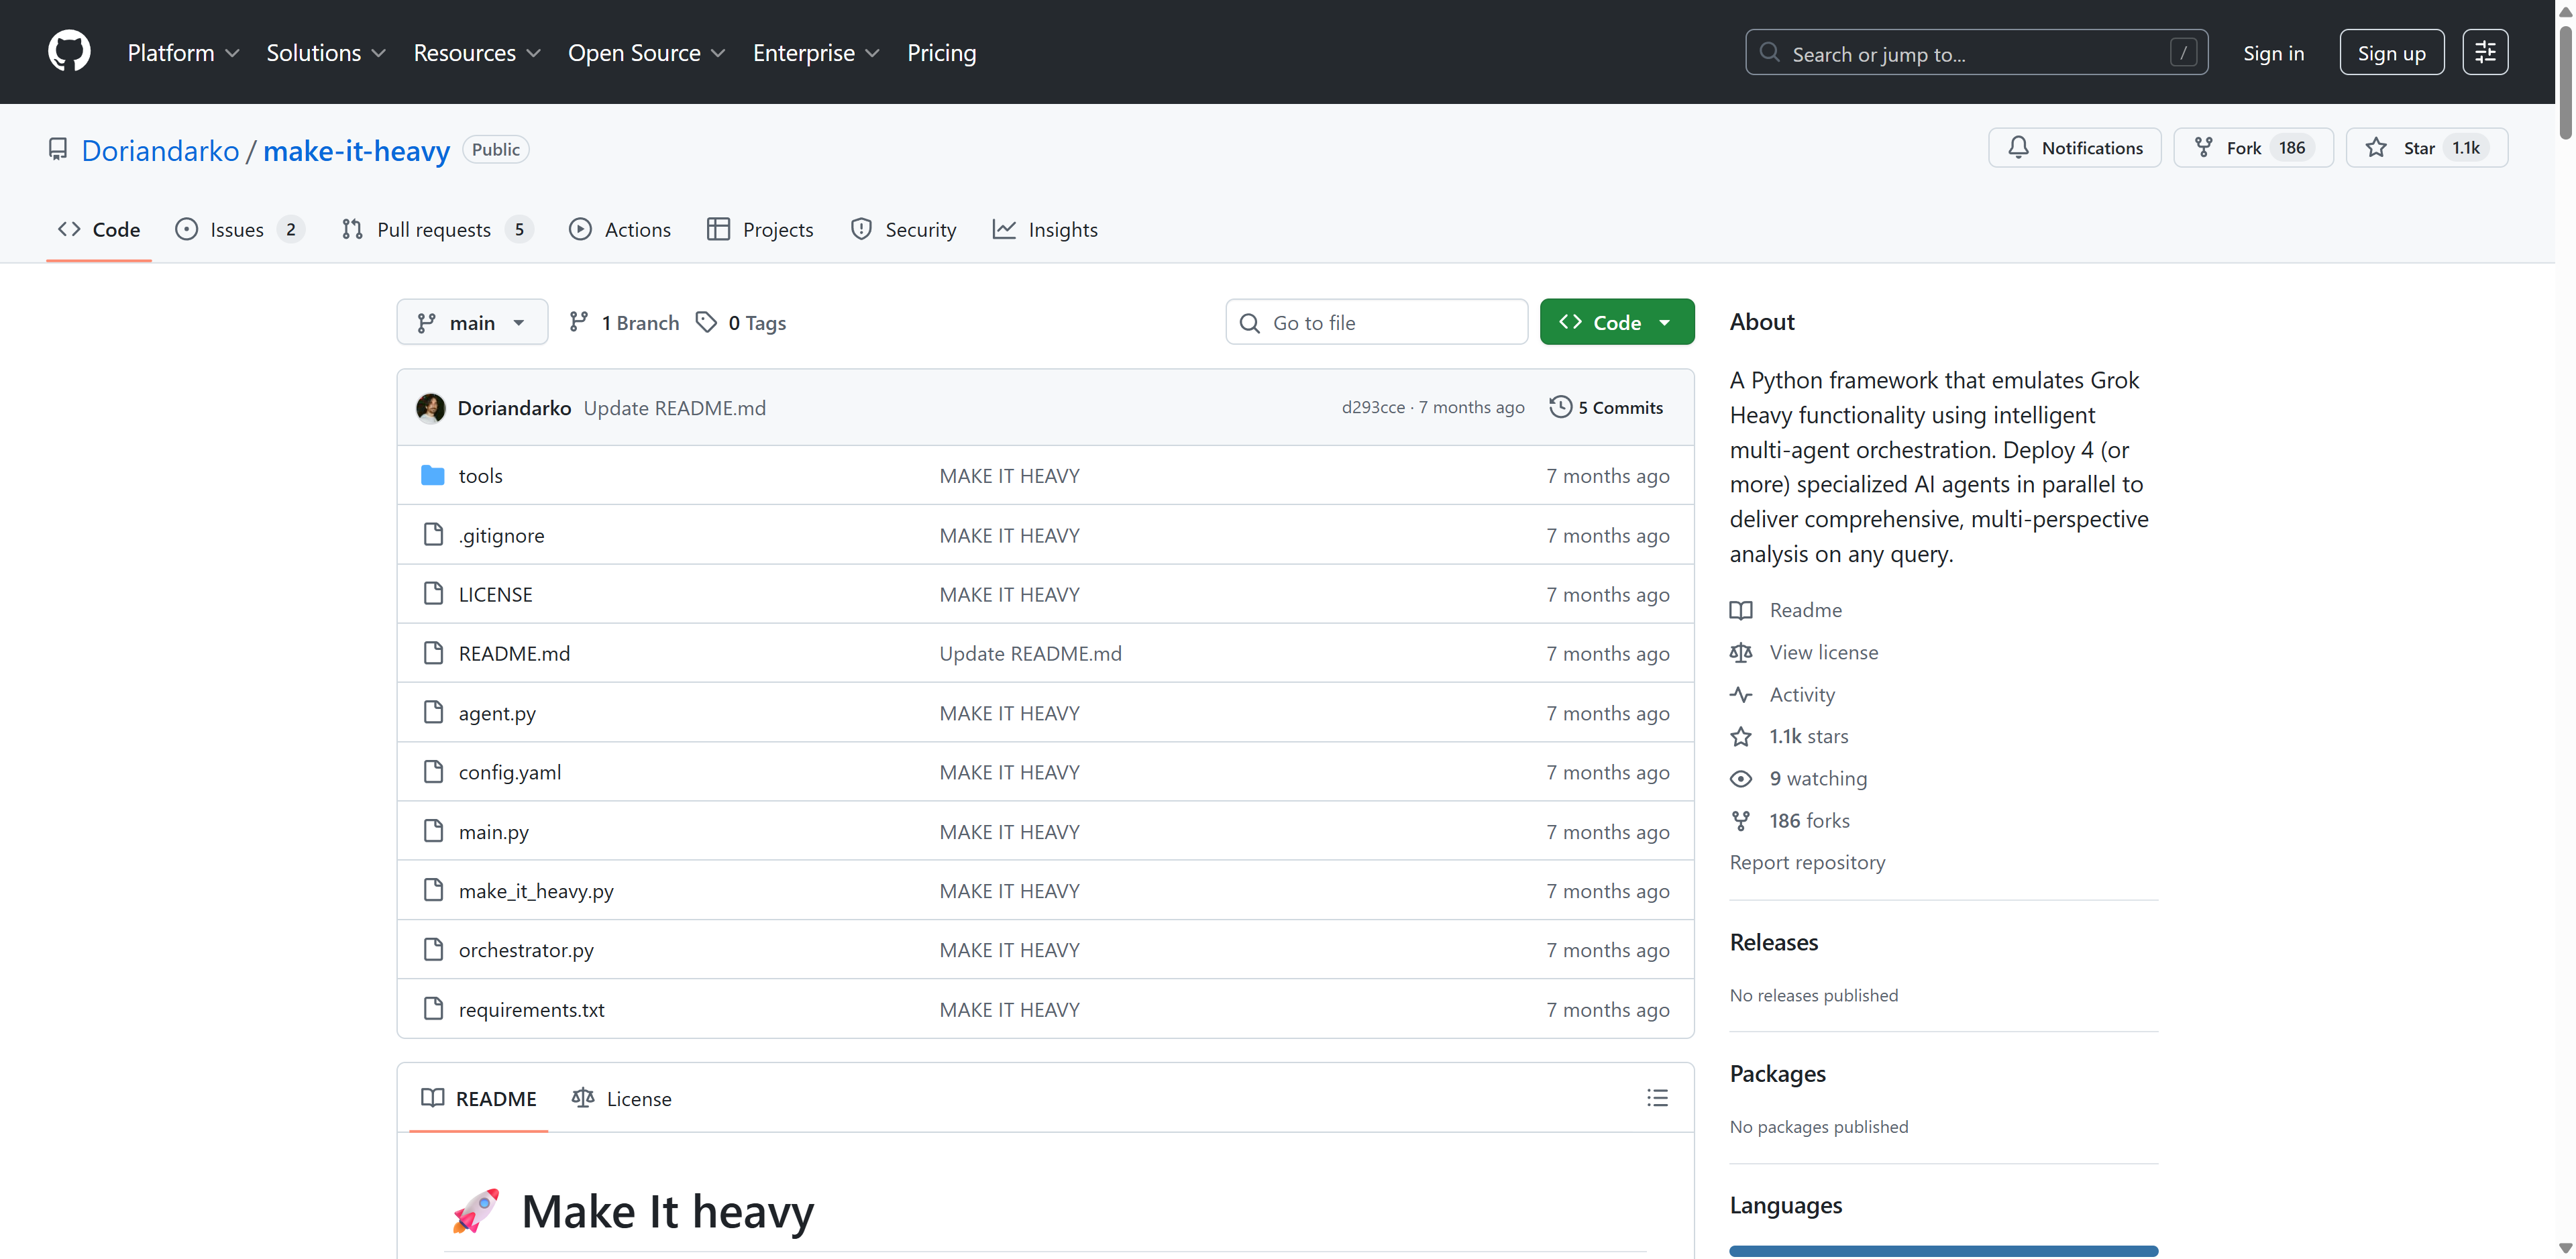Expand the Platform menu
Screen dimensions: 2576x1259
[x=183, y=53]
